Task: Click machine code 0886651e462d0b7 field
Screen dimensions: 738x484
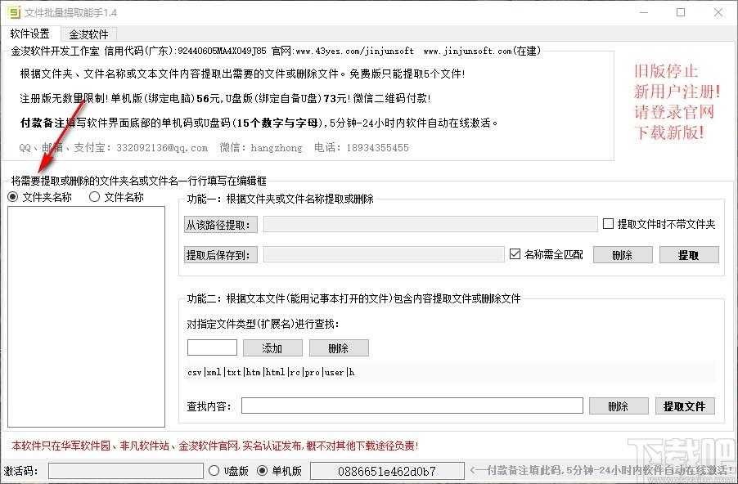Action: [x=387, y=471]
